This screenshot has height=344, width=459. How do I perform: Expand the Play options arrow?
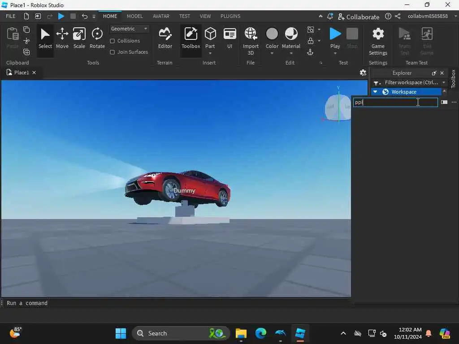(335, 53)
